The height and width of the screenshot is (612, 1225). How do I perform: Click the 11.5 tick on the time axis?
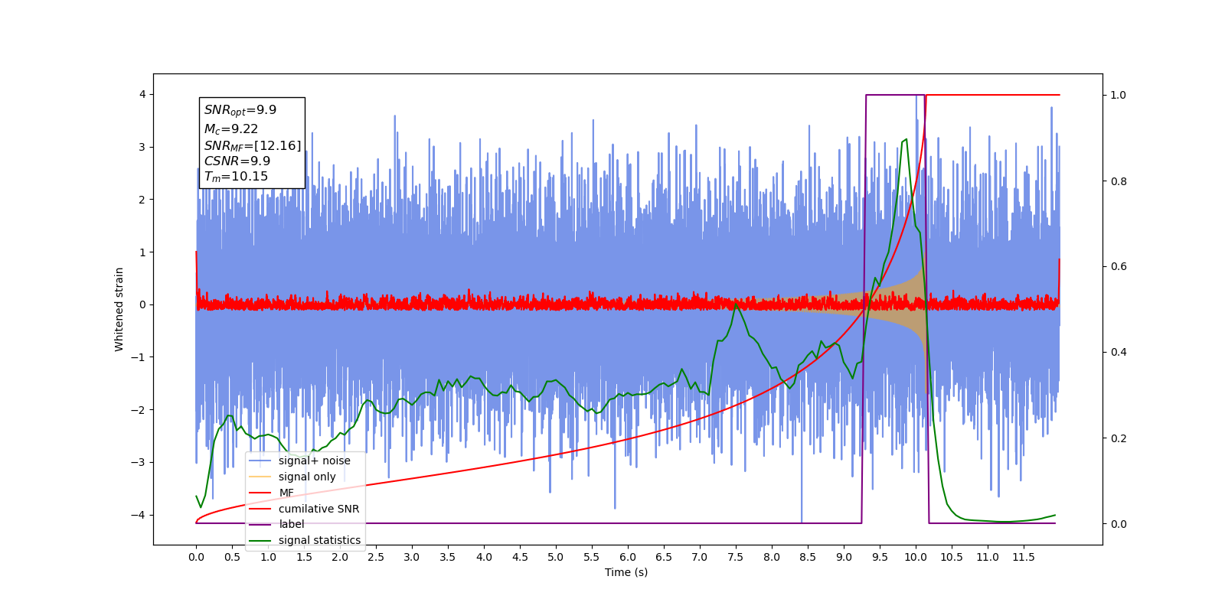[1024, 557]
